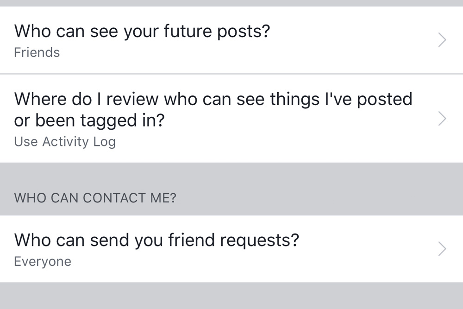Open "Who can send you friend requests?"

click(x=156, y=240)
